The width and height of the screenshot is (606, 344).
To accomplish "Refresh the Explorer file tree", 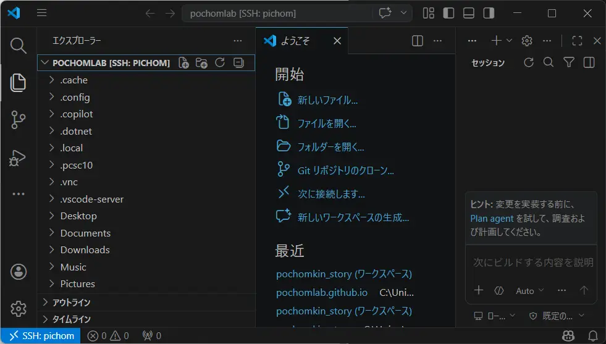I will [220, 62].
